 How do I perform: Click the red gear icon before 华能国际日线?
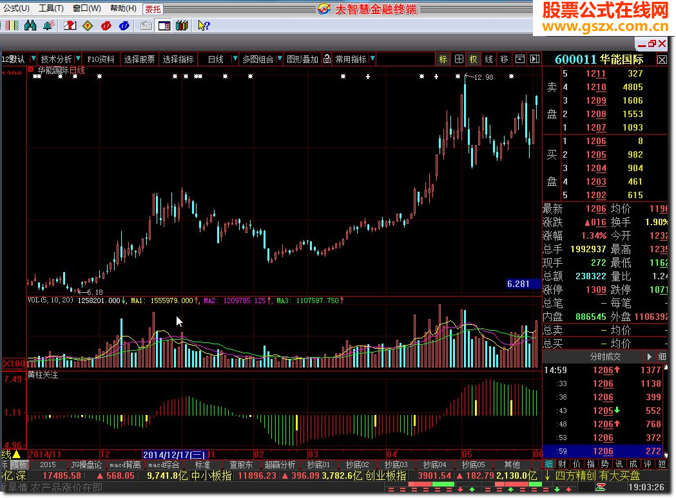[30, 69]
